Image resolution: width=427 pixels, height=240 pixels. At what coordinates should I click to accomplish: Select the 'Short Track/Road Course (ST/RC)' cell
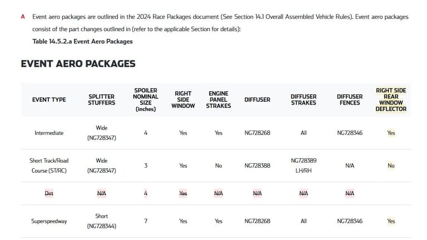48,166
